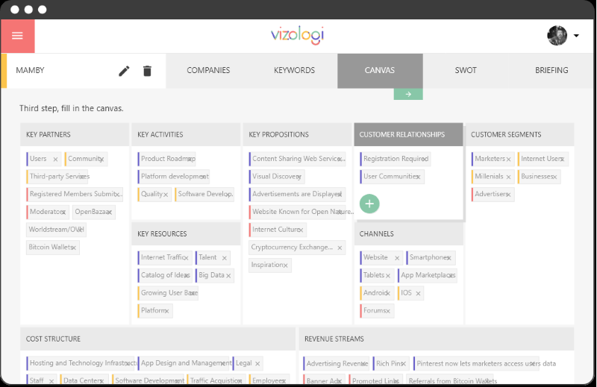
Task: Add a new Customer Relationships item with plus button
Action: (x=369, y=204)
